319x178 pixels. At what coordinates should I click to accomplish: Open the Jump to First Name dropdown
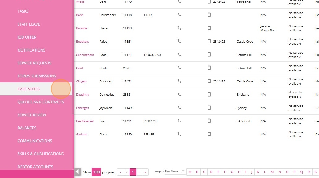(x=174, y=171)
